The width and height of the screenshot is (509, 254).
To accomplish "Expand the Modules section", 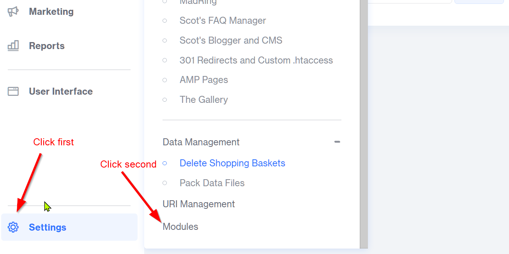I will click(x=180, y=227).
